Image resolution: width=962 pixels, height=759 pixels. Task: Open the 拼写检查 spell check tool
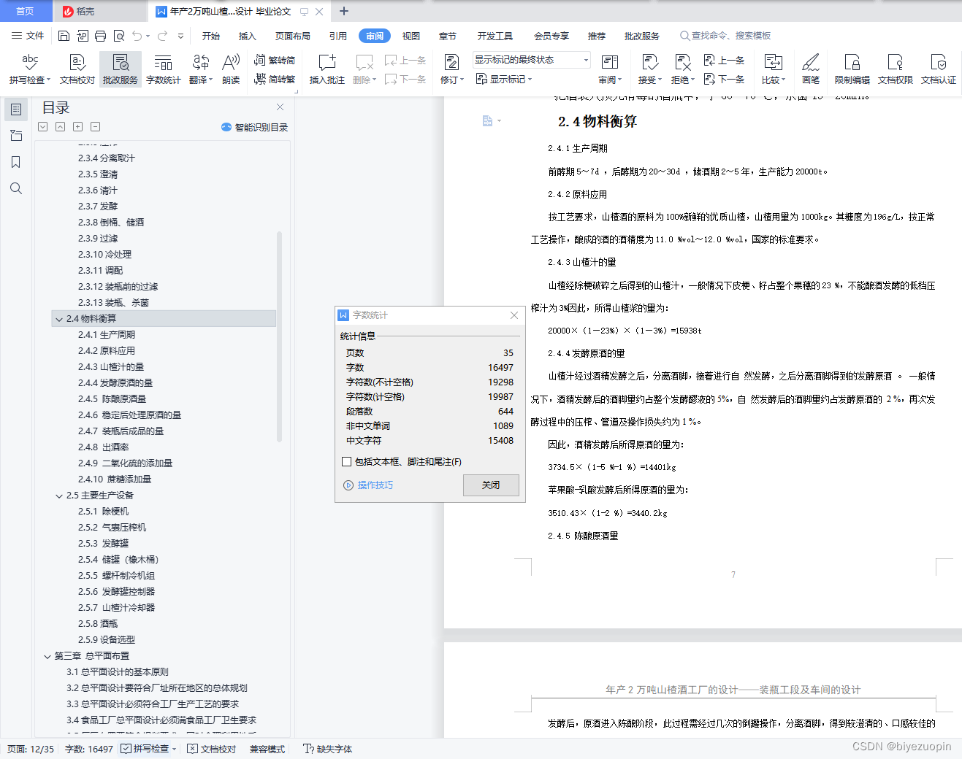coord(29,69)
